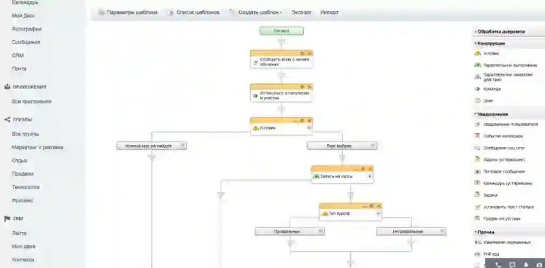
Task: Open settings gear of the 'Условие' block
Action: 302,120
